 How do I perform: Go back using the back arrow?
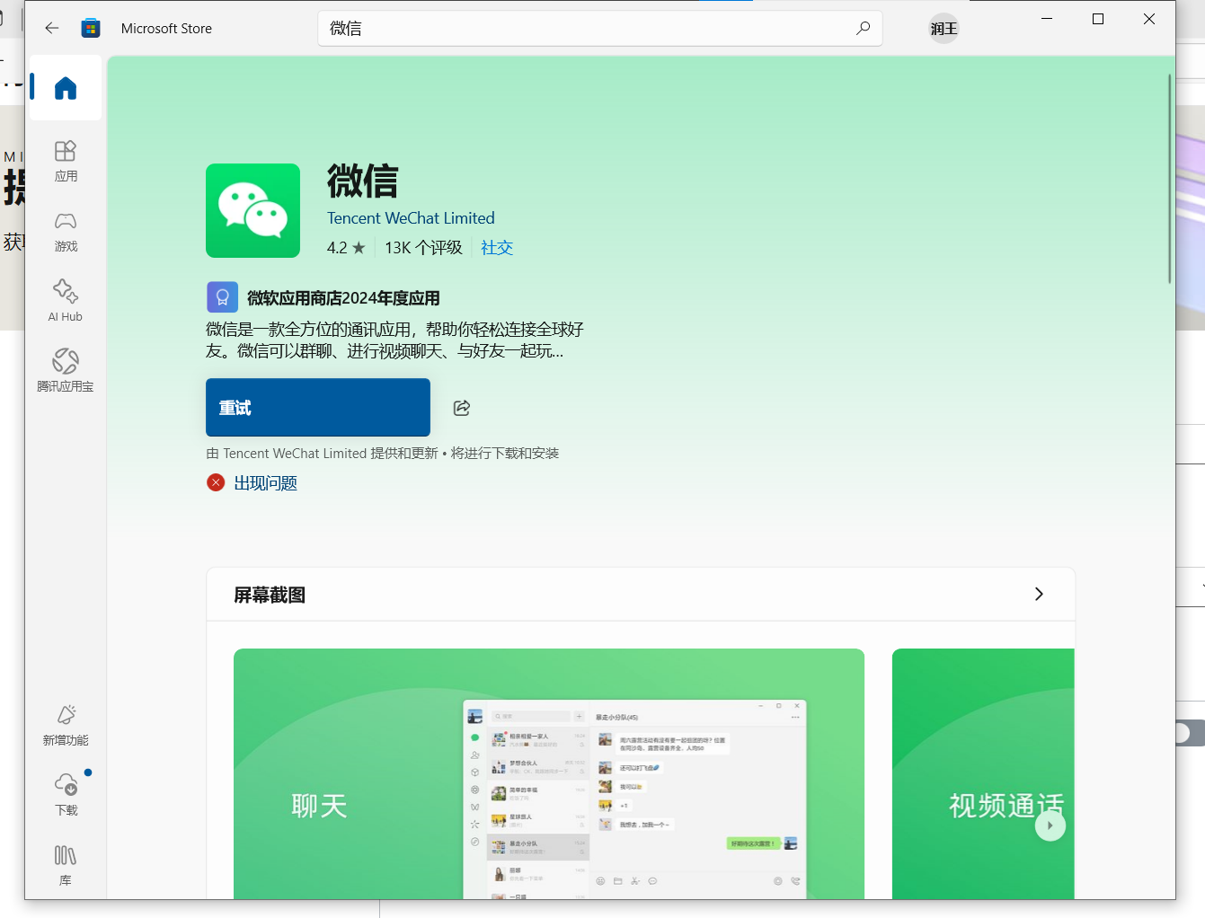[x=52, y=28]
